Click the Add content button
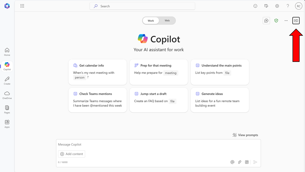This screenshot has height=172, width=305. pyautogui.click(x=71, y=154)
